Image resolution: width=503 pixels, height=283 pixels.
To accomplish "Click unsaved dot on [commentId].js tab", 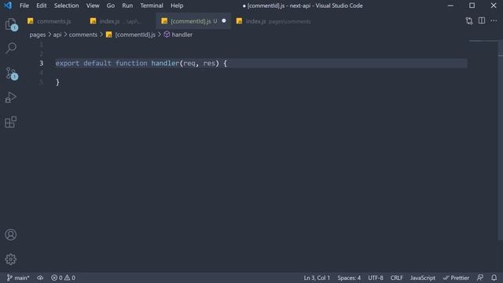I will (x=224, y=21).
